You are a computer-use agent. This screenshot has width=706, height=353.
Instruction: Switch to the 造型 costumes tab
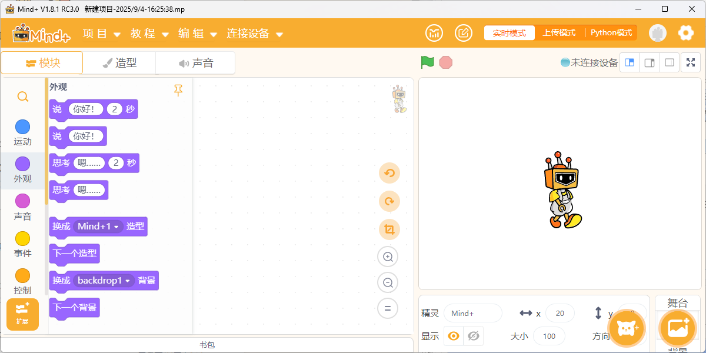119,63
